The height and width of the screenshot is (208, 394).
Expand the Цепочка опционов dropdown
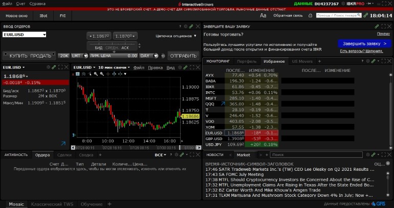coord(176,36)
